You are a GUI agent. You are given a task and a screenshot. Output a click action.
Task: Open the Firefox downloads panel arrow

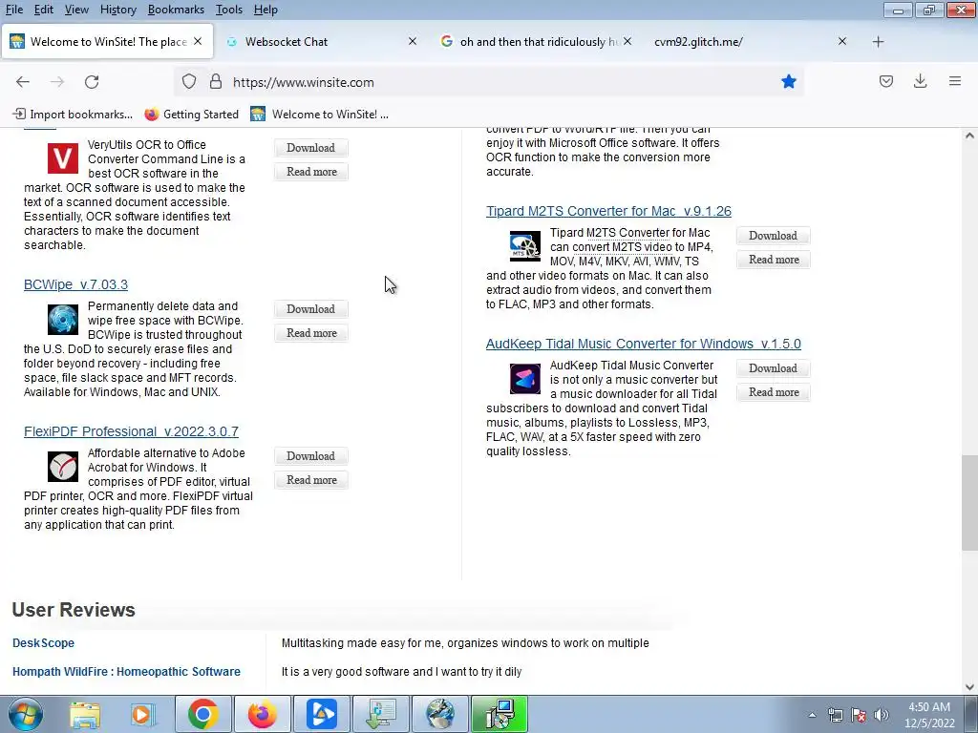tap(920, 82)
